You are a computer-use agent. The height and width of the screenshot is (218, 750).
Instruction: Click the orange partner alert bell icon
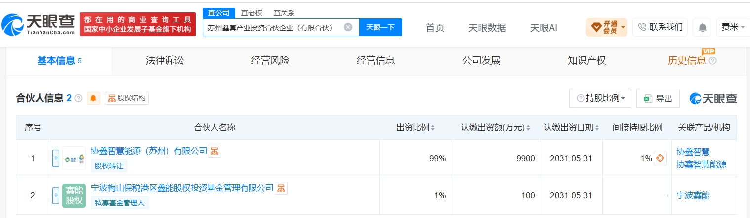(93, 98)
